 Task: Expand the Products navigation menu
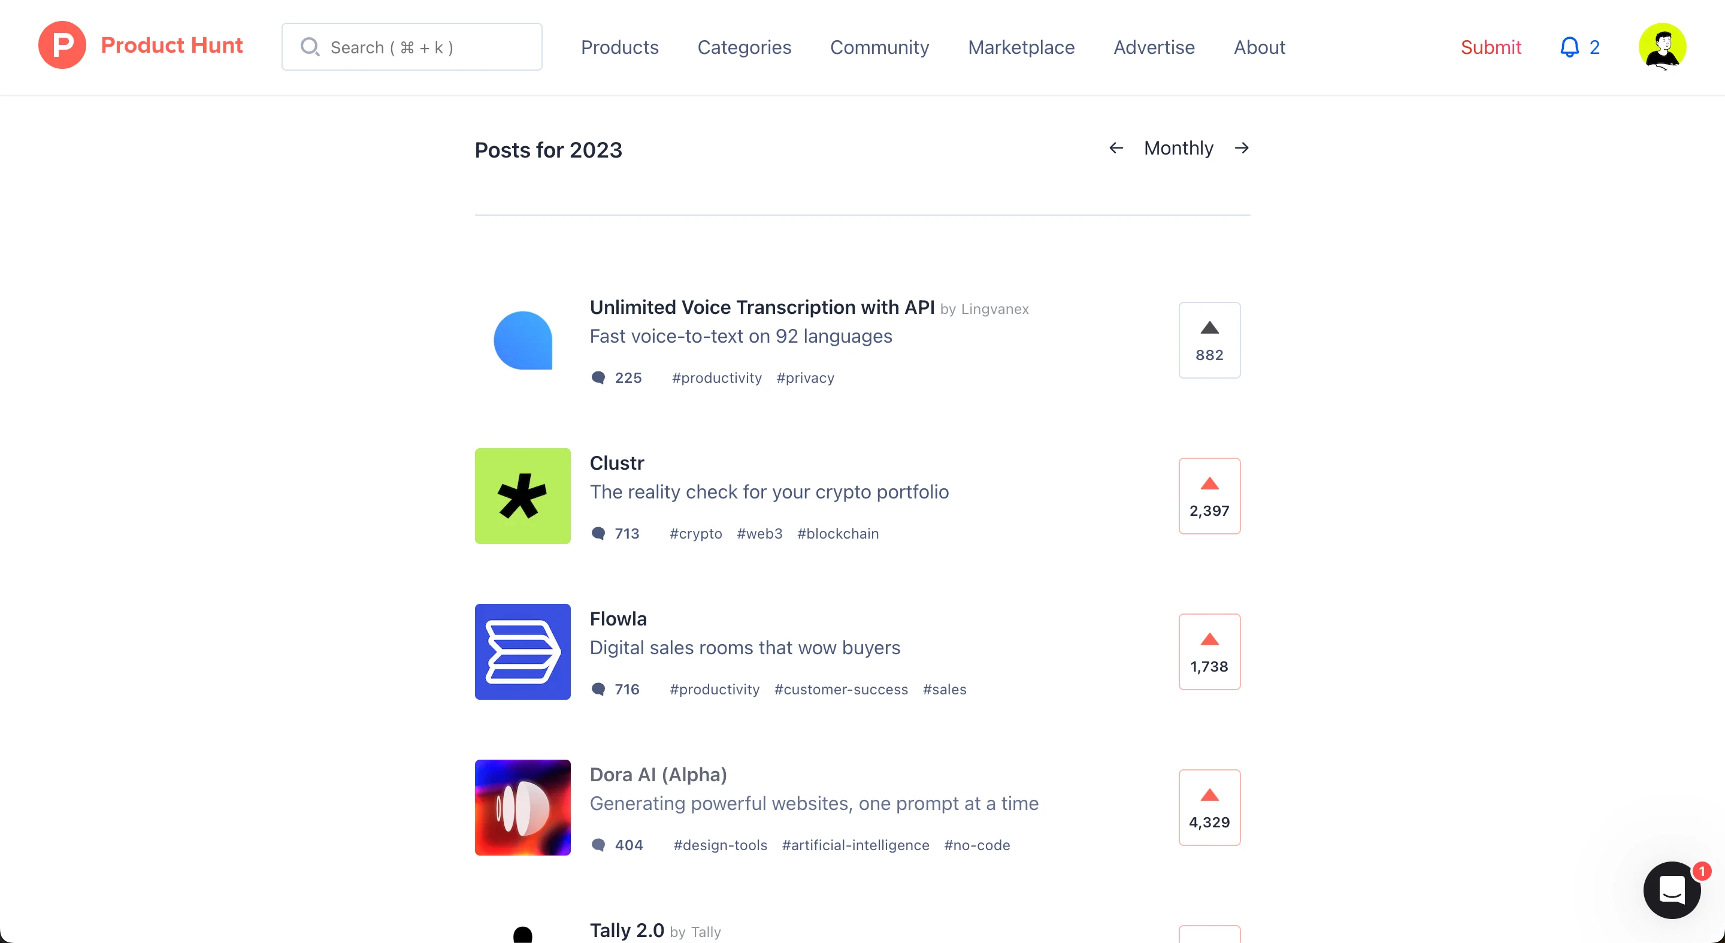pos(619,47)
